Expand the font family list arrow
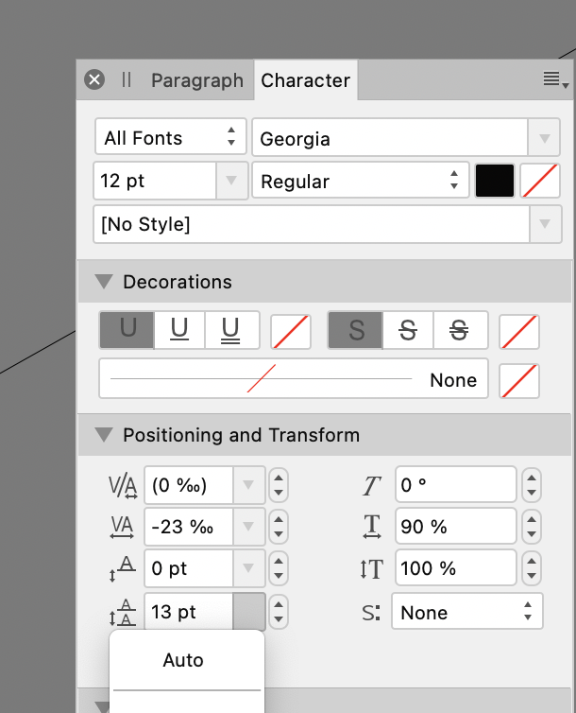Viewport: 576px width, 713px height. pyautogui.click(x=544, y=138)
